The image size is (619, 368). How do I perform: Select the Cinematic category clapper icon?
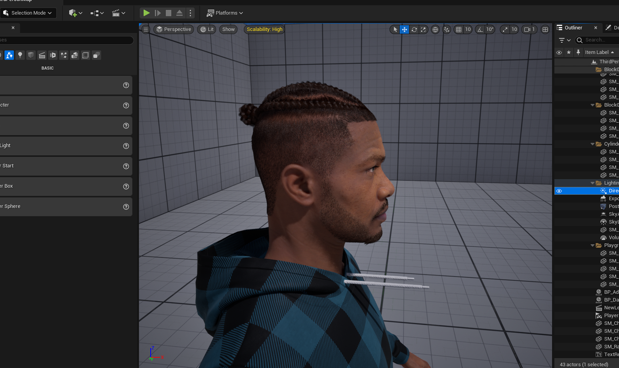[42, 55]
